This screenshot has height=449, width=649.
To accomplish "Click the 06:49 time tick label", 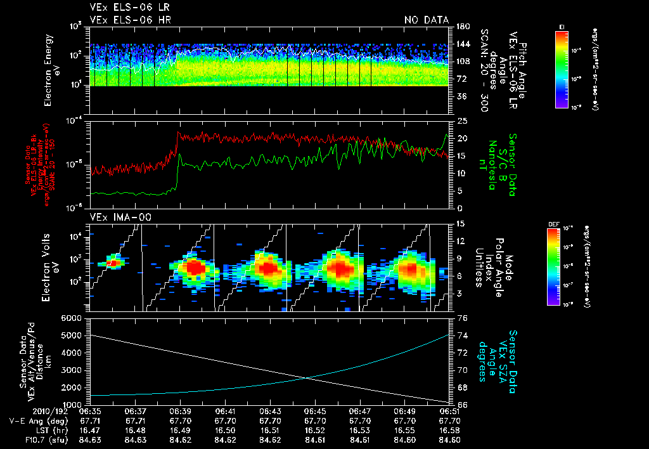I will point(405,410).
